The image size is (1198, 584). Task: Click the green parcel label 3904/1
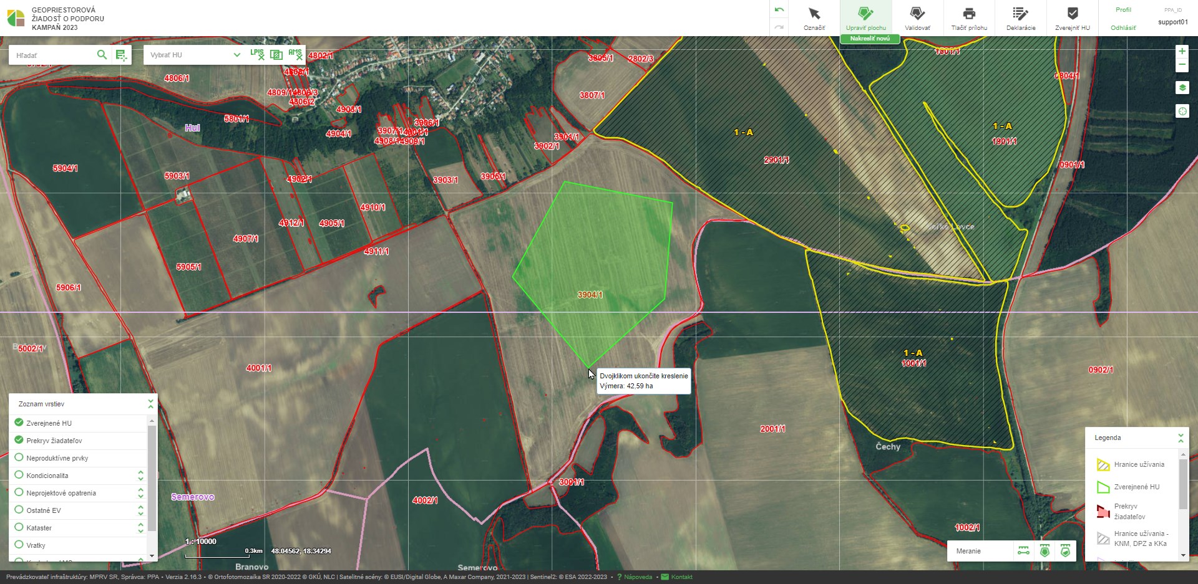[x=590, y=295]
